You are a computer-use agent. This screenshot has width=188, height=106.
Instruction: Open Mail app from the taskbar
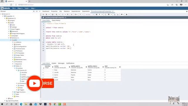tap(36, 104)
